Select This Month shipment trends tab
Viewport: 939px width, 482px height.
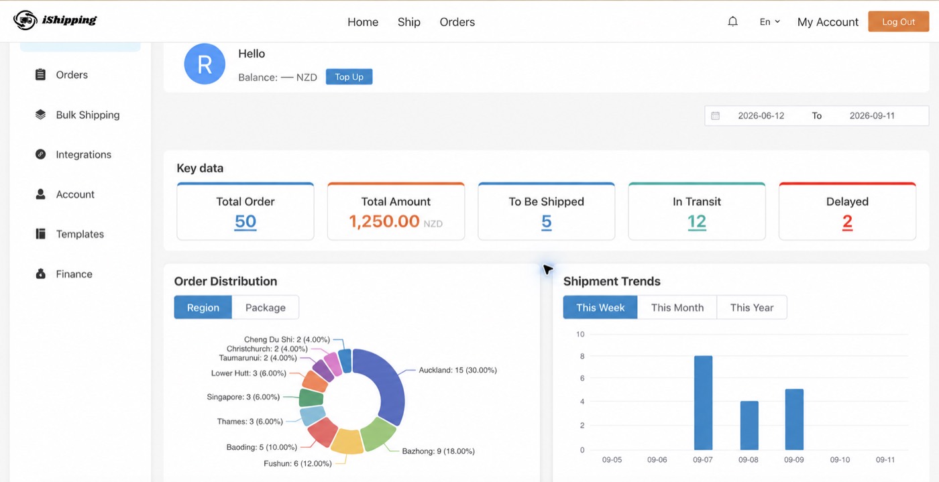point(677,307)
